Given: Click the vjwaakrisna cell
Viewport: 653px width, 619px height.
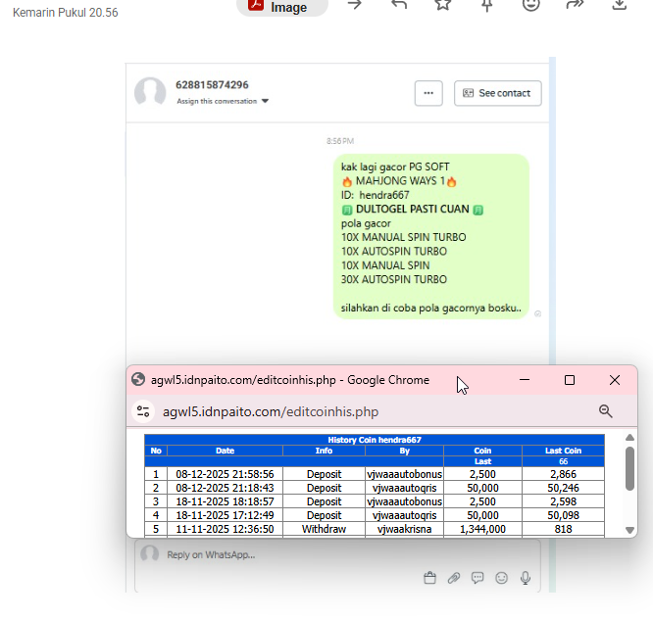Looking at the screenshot, I should [x=404, y=529].
